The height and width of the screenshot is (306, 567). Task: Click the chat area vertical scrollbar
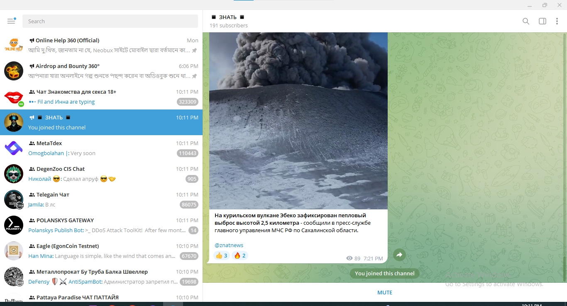(x=564, y=158)
